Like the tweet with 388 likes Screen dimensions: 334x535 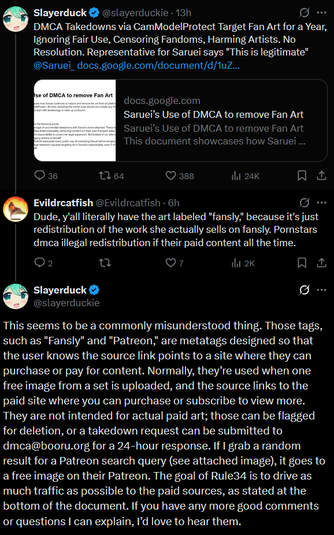click(x=180, y=176)
